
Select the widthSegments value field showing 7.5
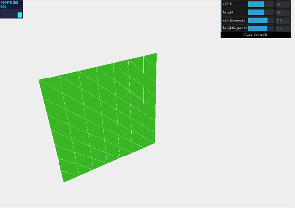point(283,21)
